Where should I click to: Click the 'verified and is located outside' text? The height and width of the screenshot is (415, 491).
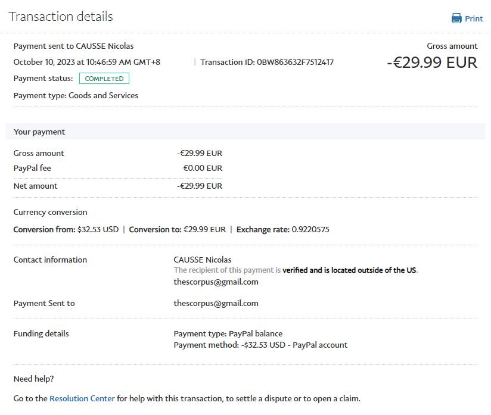coord(349,270)
